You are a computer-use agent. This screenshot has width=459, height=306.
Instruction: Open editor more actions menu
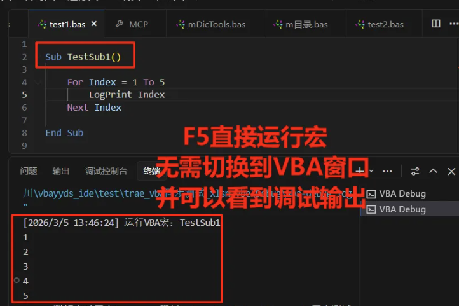pos(454,24)
